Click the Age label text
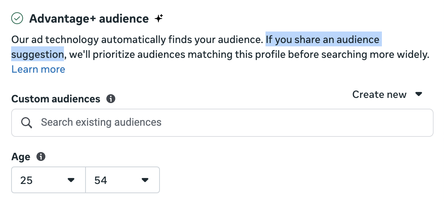The image size is (444, 201). click(x=21, y=157)
